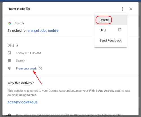Select Send Feedback menu entry
This screenshot has width=141, height=117.
[x=111, y=41]
